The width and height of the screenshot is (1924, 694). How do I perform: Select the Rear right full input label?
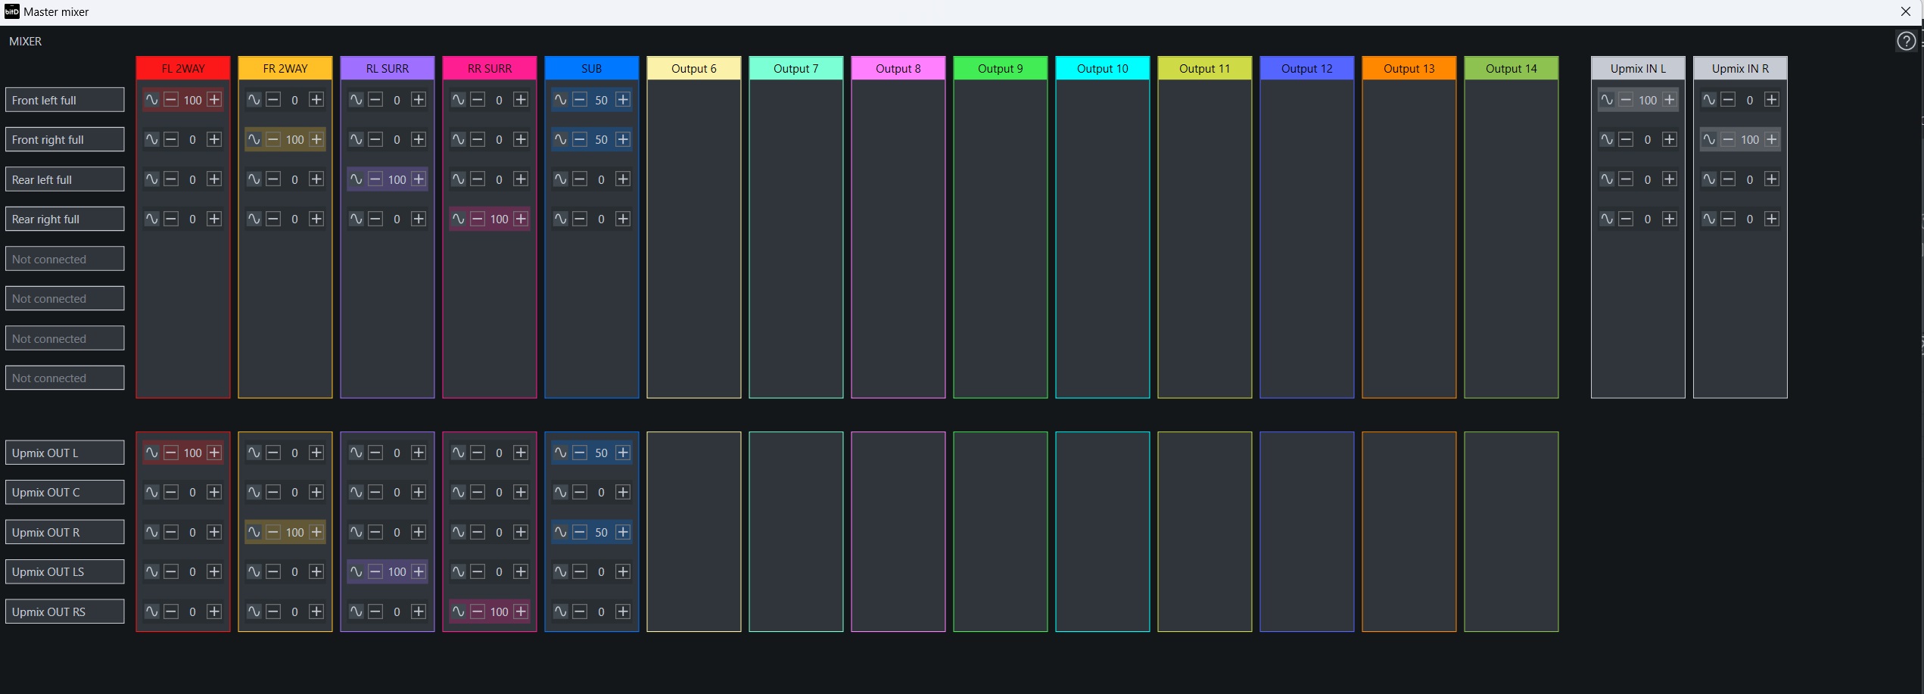click(x=65, y=219)
